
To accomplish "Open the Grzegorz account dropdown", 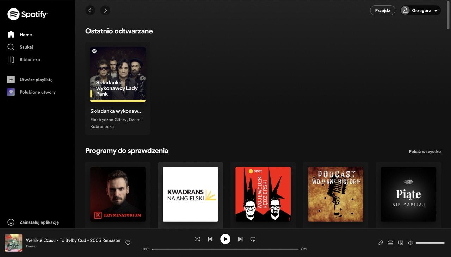I will [421, 11].
